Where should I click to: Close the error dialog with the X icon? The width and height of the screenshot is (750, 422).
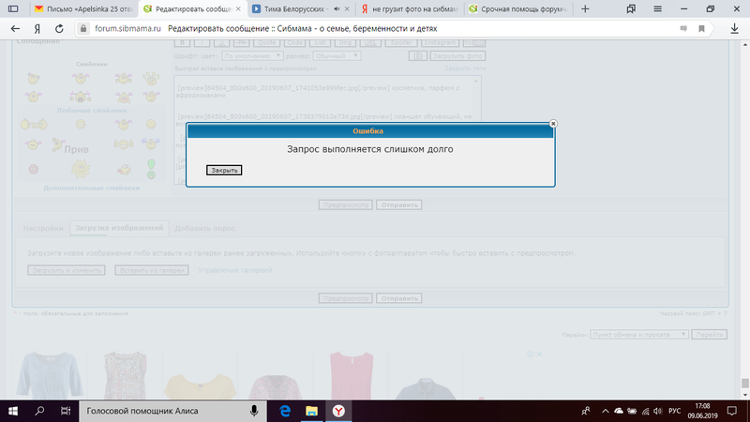point(553,123)
